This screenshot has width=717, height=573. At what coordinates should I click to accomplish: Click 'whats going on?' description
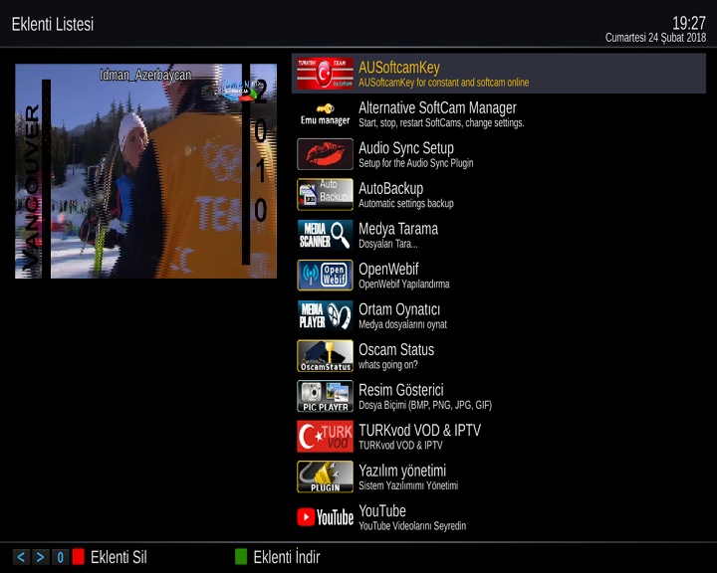click(387, 364)
